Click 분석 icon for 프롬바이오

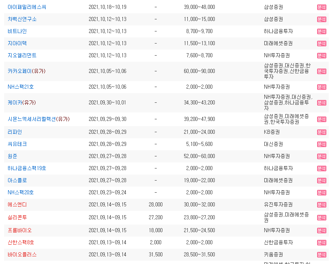322,231
